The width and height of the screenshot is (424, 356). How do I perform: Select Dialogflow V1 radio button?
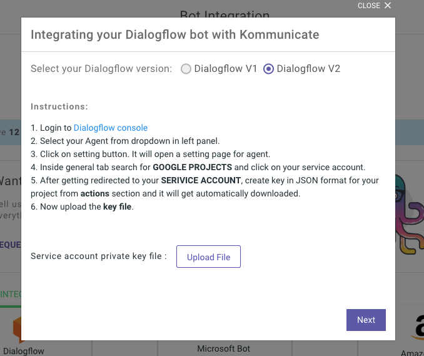click(x=186, y=69)
